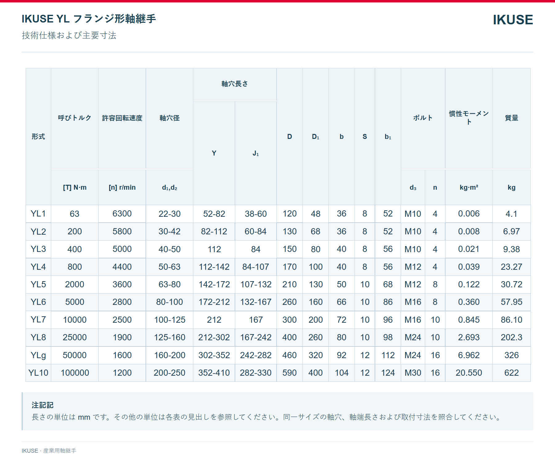Click YL8 bolt size M24
Image resolution: width=555 pixels, height=465 pixels.
(x=413, y=338)
